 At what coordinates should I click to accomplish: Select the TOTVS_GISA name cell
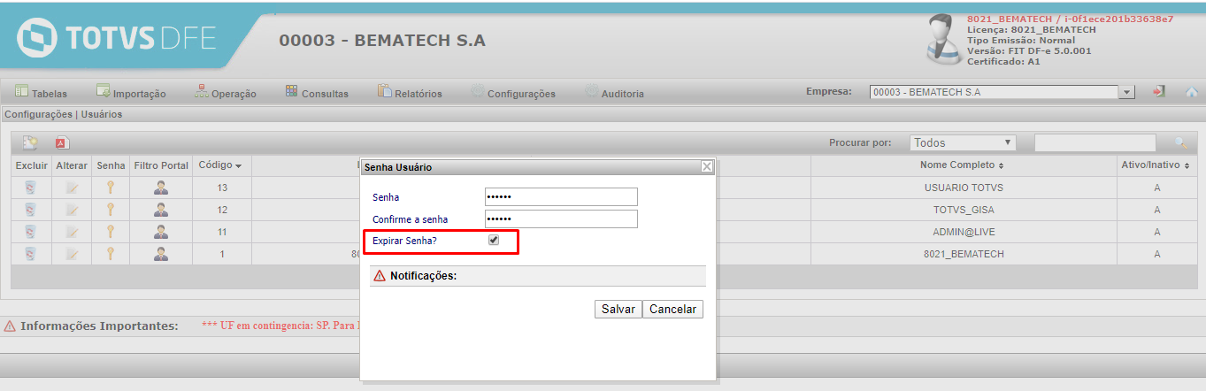963,210
